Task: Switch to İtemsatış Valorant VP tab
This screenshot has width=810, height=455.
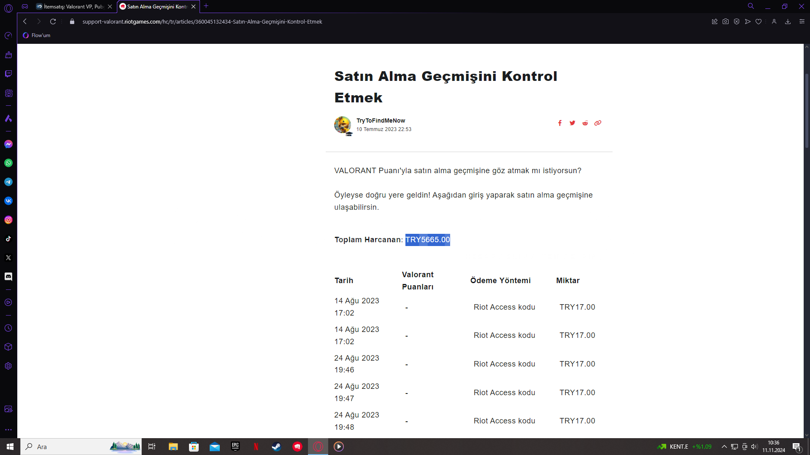Action: click(x=72, y=6)
